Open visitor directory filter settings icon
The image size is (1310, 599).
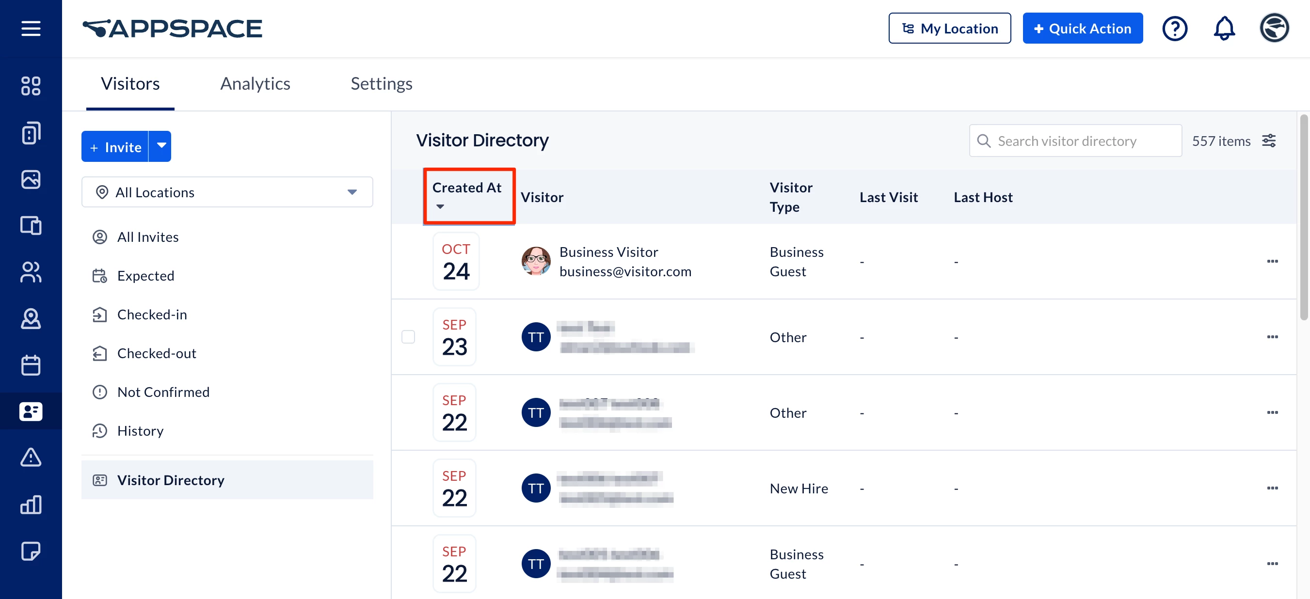pyautogui.click(x=1269, y=141)
